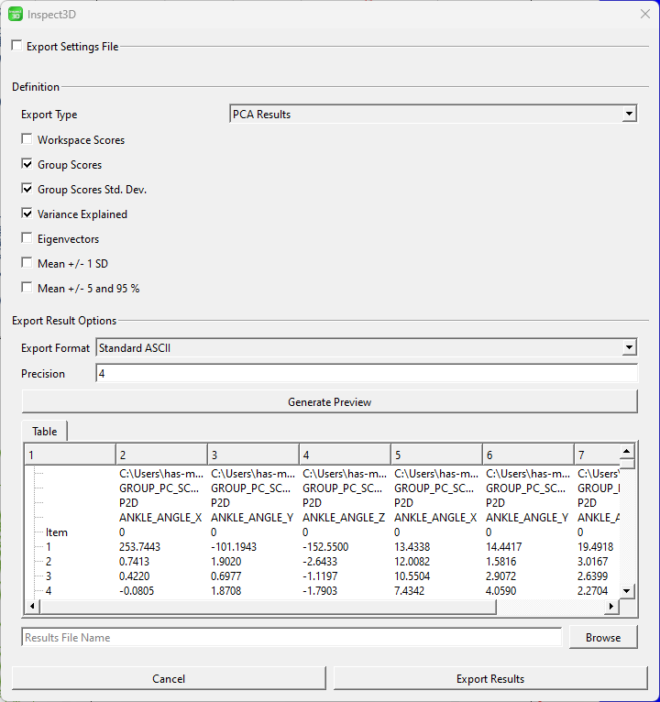Click the Browse button
This screenshot has height=702, width=660.
click(x=602, y=638)
